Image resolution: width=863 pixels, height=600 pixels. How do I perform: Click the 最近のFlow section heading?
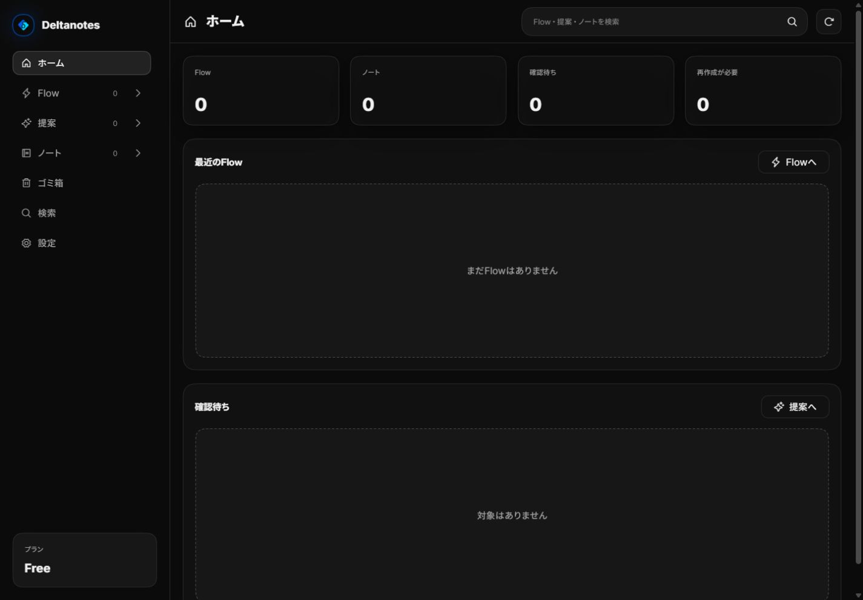click(x=219, y=162)
